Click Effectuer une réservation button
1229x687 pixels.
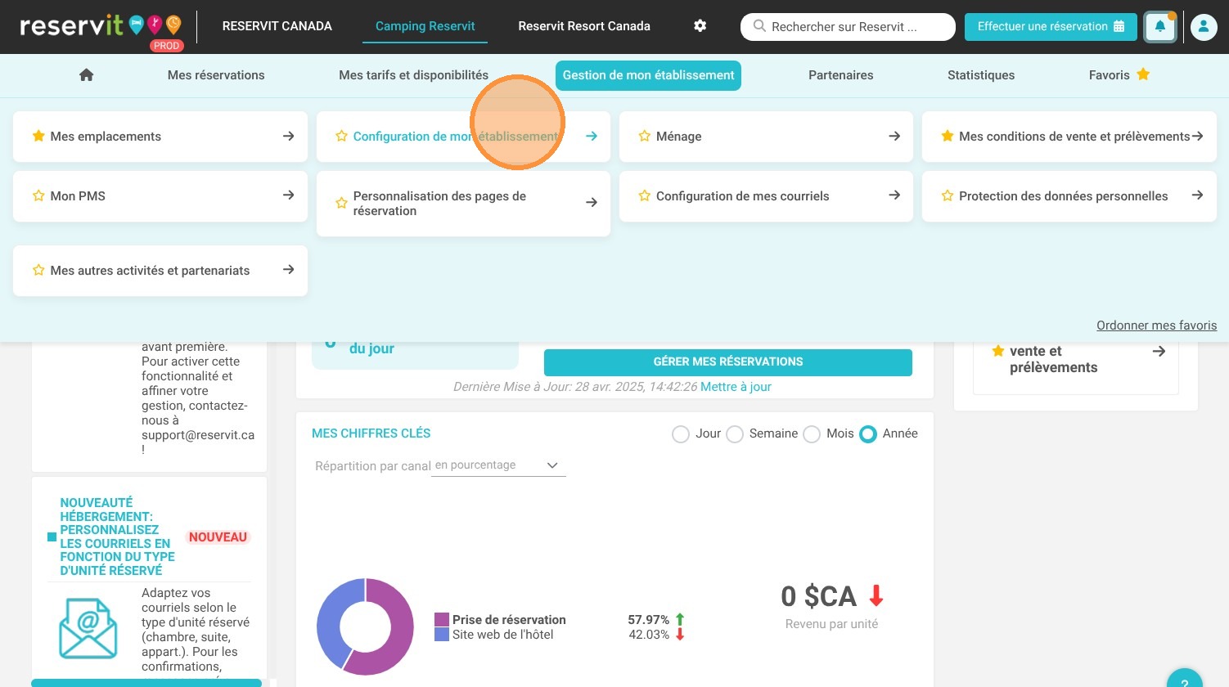(1051, 26)
